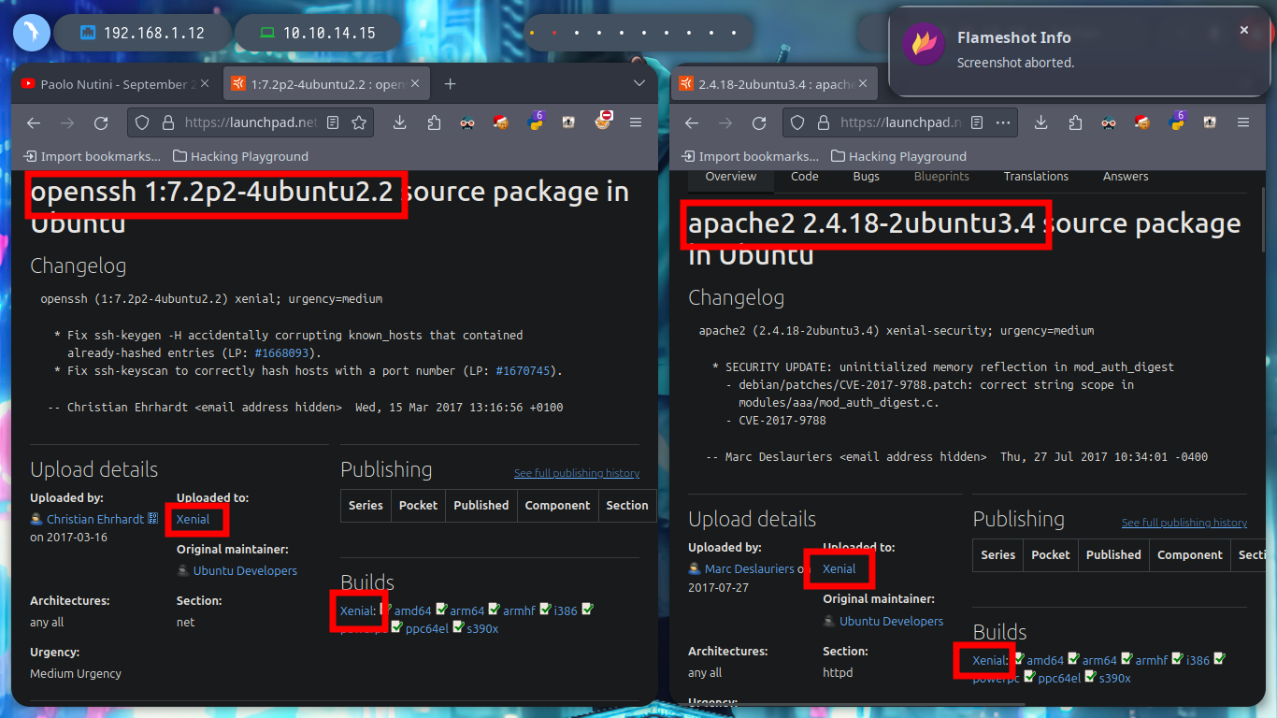The height and width of the screenshot is (718, 1277).
Task: Toggle reader view in apache2 window
Action: pyautogui.click(x=977, y=122)
